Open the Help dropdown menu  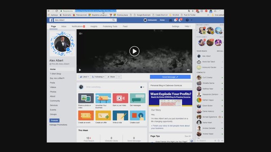(x=188, y=26)
